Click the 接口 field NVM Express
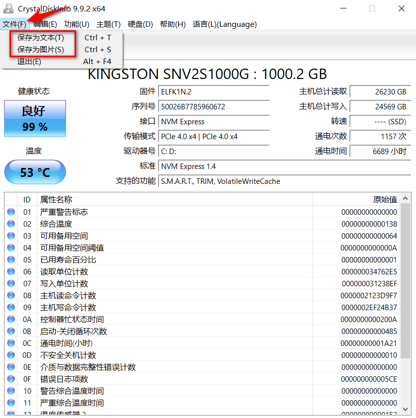 (214, 122)
